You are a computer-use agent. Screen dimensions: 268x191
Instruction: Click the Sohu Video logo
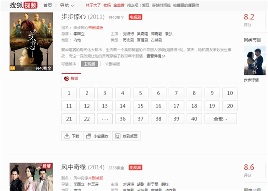pos(23,5)
